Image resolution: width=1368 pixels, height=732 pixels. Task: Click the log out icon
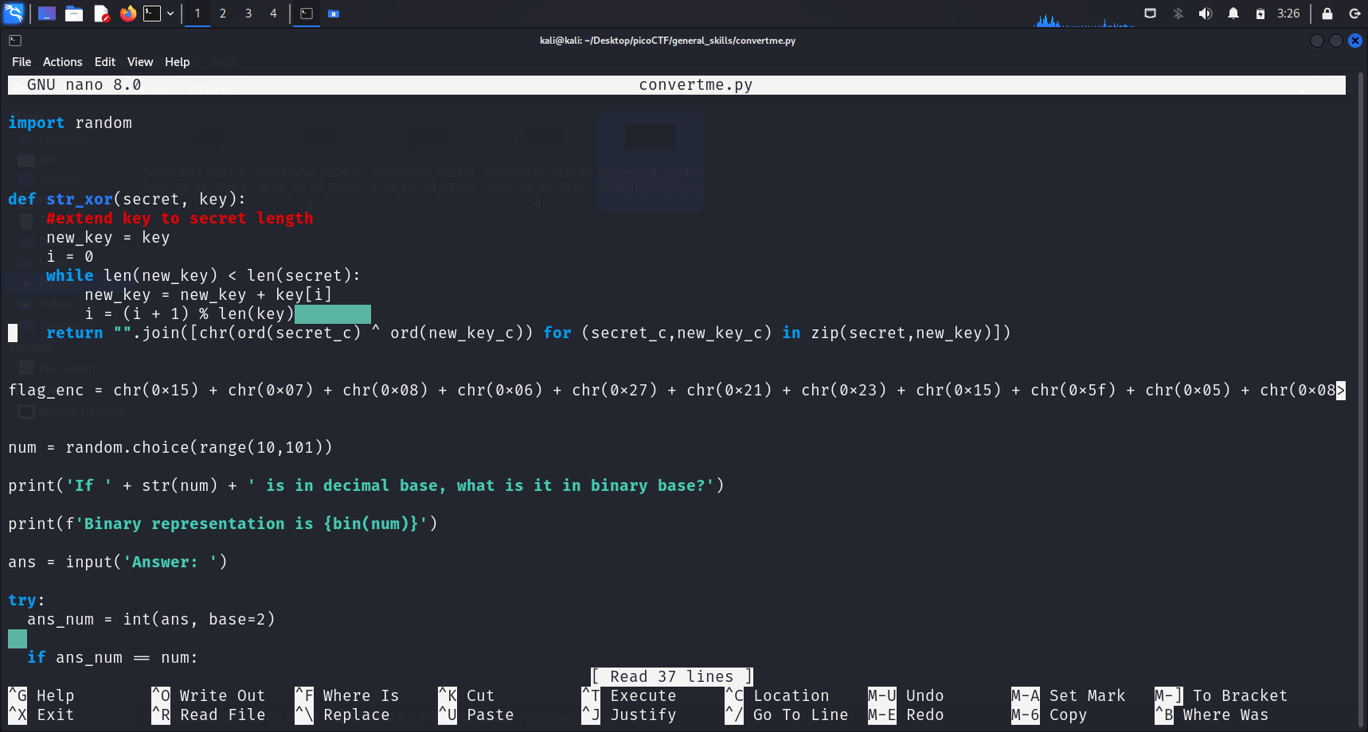point(1354,14)
